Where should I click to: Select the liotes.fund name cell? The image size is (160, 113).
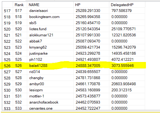(x=50, y=29)
